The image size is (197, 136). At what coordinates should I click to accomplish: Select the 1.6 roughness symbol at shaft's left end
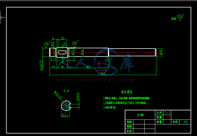[x=46, y=44]
